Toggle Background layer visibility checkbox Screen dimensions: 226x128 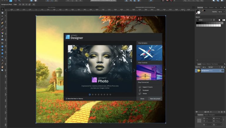coord(223,71)
